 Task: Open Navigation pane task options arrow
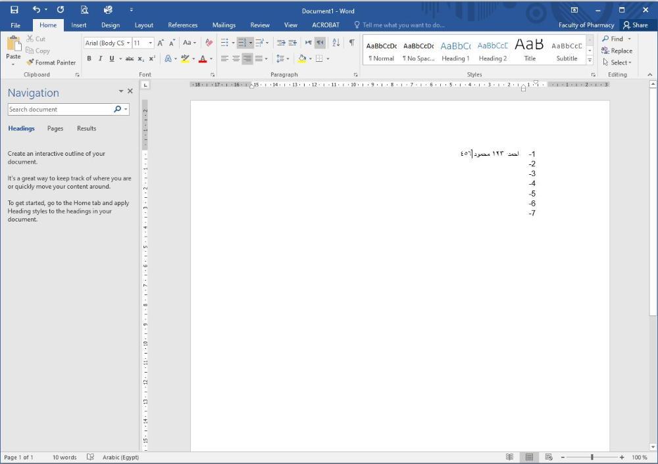coord(121,91)
